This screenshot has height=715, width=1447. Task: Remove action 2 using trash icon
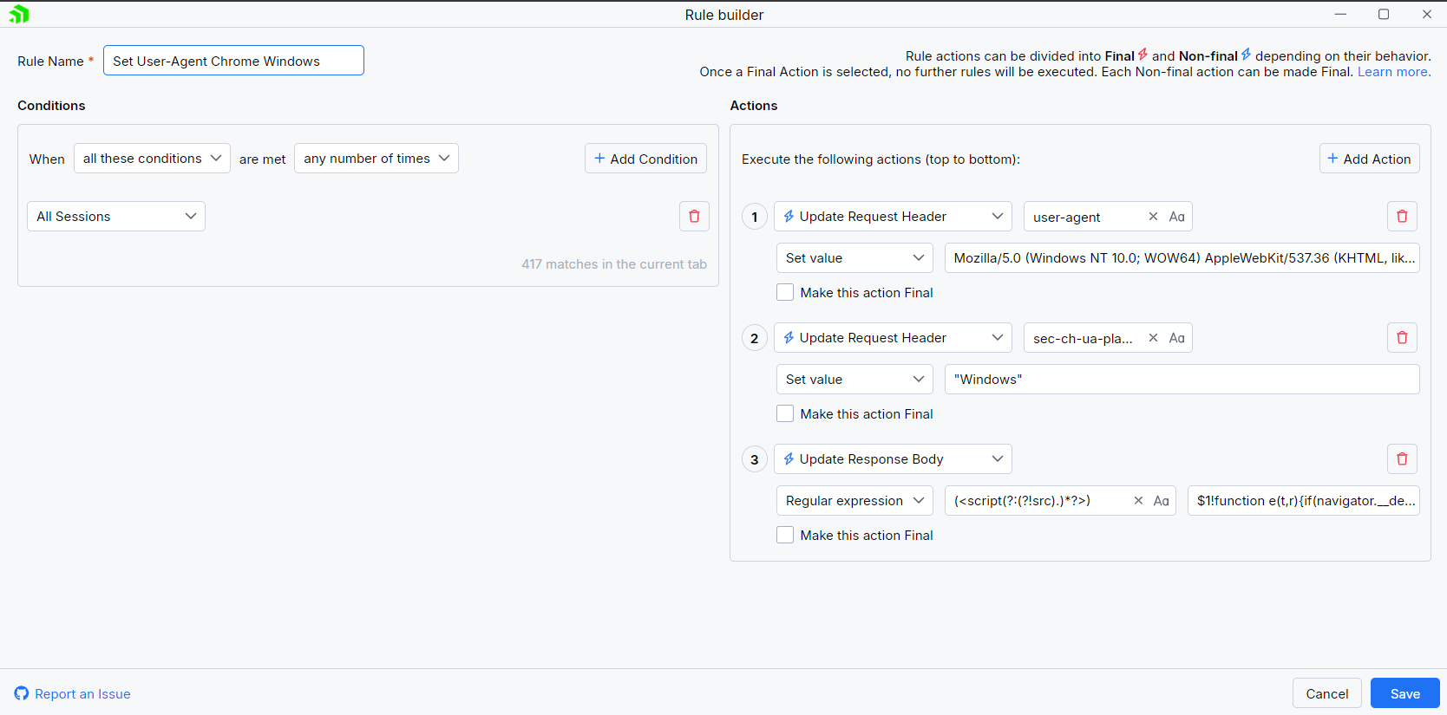pyautogui.click(x=1402, y=338)
